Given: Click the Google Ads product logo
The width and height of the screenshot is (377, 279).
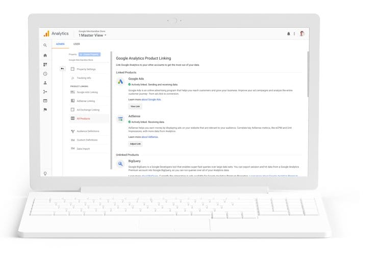Looking at the screenshot, I should (x=120, y=81).
